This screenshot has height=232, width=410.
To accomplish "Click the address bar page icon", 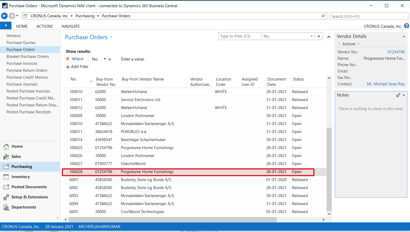I will pyautogui.click(x=25, y=16).
